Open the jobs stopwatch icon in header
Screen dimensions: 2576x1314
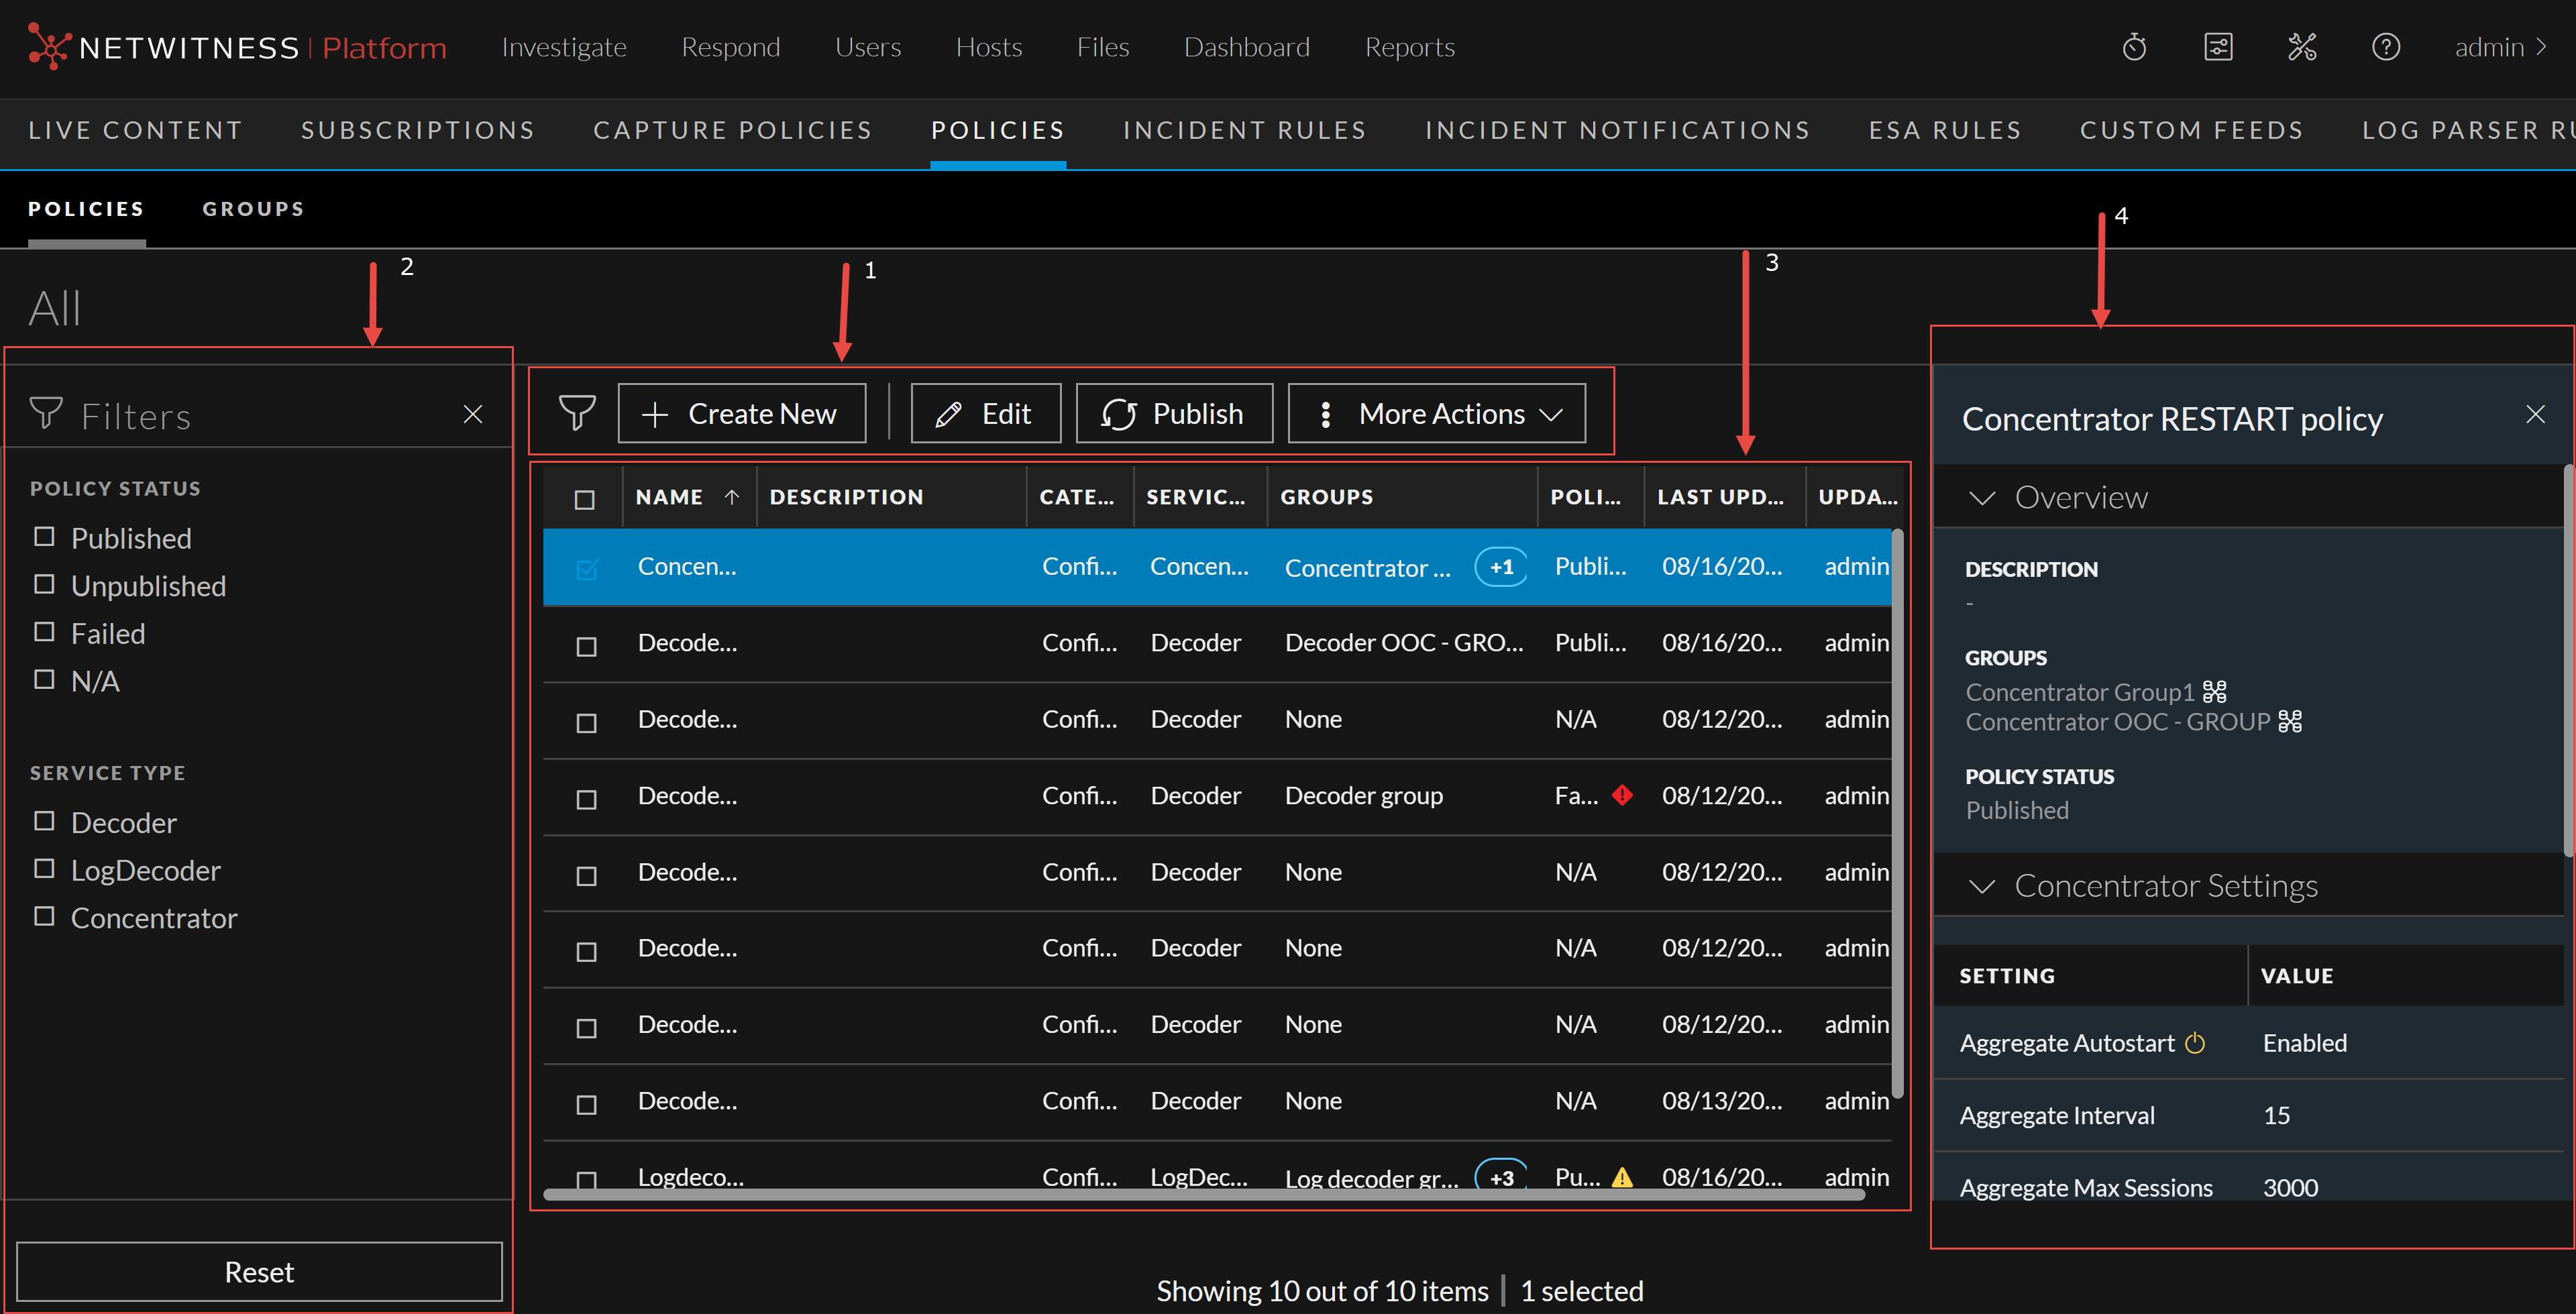coord(2134,47)
